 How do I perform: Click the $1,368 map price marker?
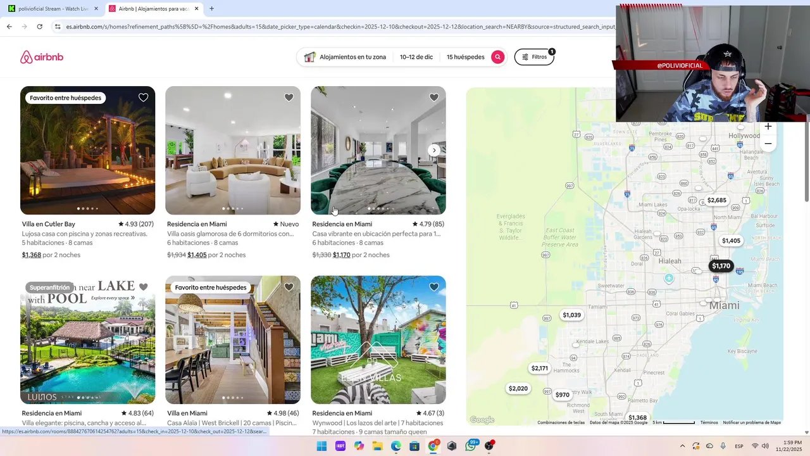coord(637,417)
